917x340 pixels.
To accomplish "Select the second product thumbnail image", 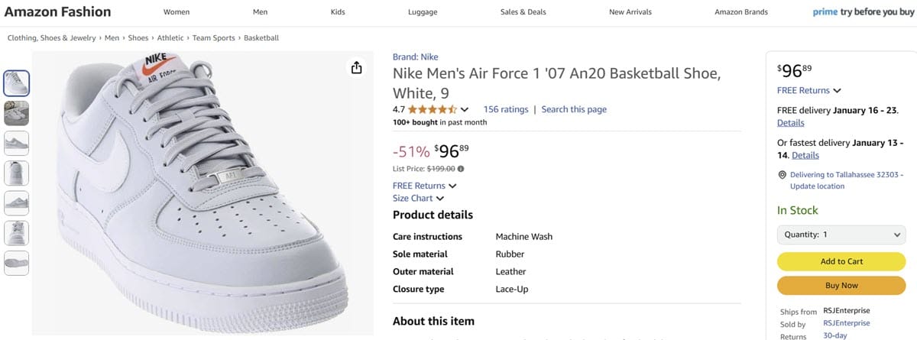I will pyautogui.click(x=17, y=113).
